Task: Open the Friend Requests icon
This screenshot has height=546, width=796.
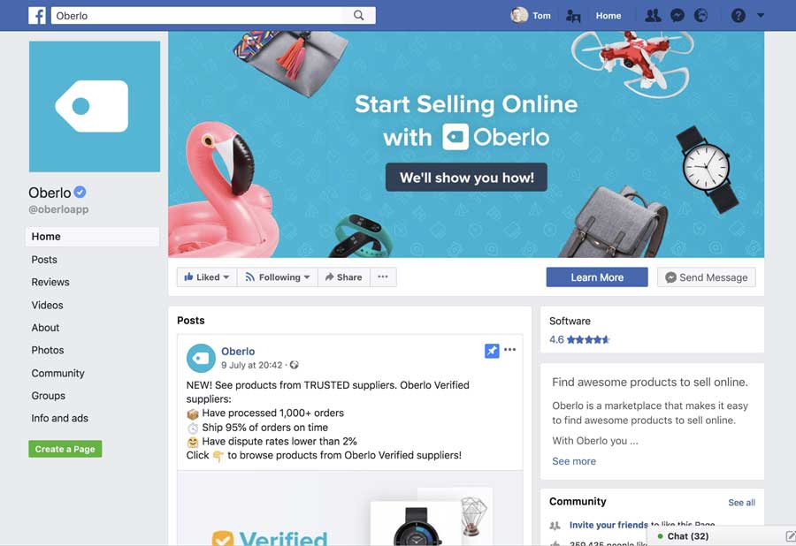Action: click(x=653, y=16)
